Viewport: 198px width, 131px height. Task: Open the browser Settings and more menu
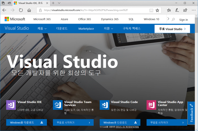click(193, 10)
